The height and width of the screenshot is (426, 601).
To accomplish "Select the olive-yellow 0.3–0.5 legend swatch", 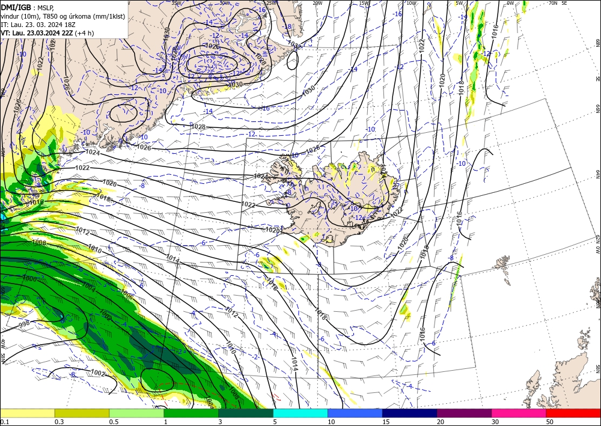I will click(82, 413).
